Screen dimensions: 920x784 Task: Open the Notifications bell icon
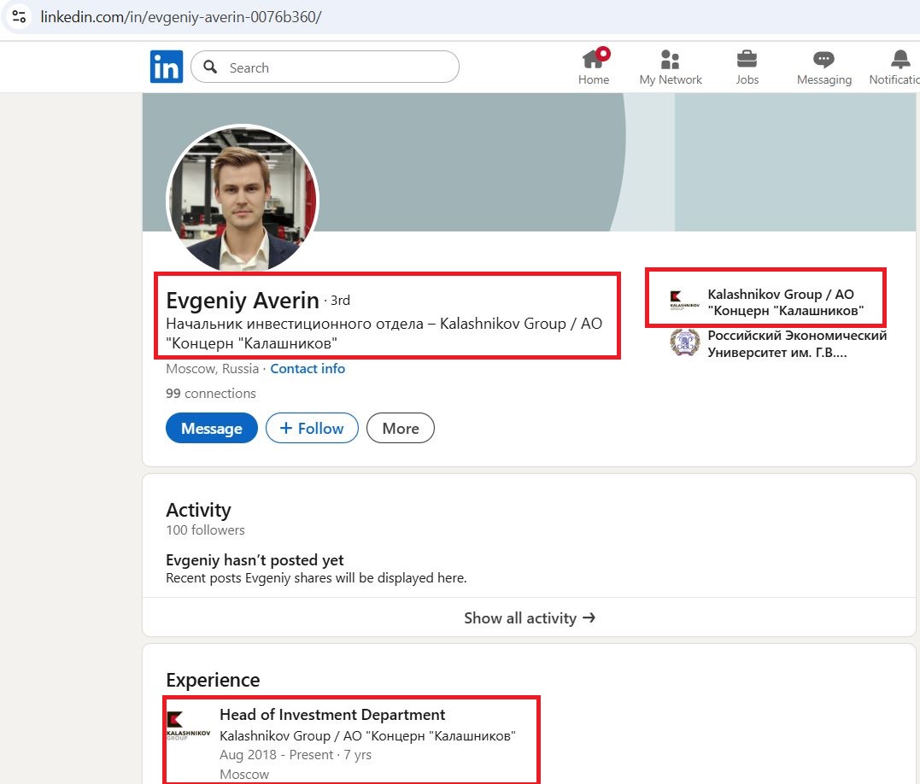click(900, 59)
